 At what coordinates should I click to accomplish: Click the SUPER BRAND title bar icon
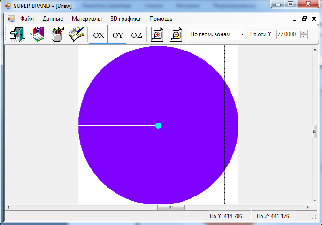click(x=8, y=6)
